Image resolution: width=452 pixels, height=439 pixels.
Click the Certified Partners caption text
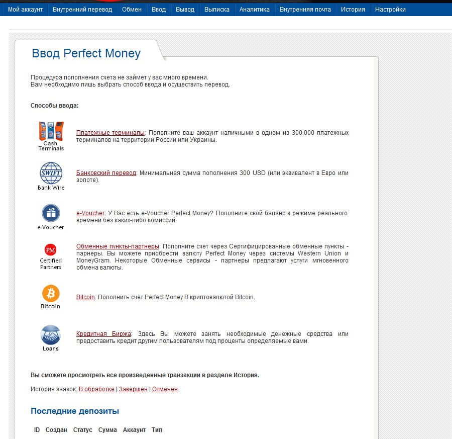tap(50, 264)
